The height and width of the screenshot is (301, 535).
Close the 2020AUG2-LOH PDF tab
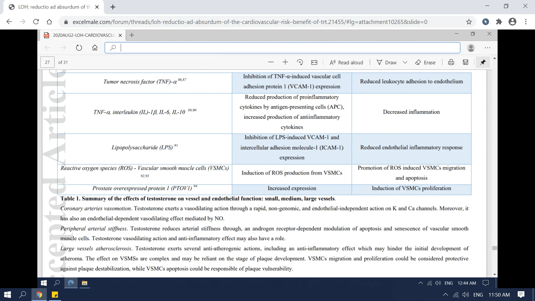click(x=120, y=35)
